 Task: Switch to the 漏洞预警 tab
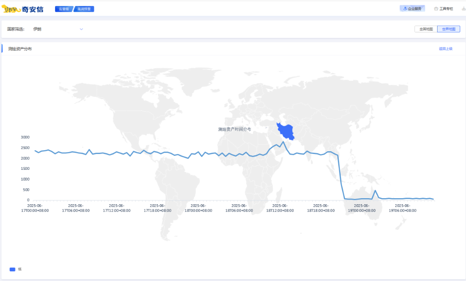coord(85,9)
